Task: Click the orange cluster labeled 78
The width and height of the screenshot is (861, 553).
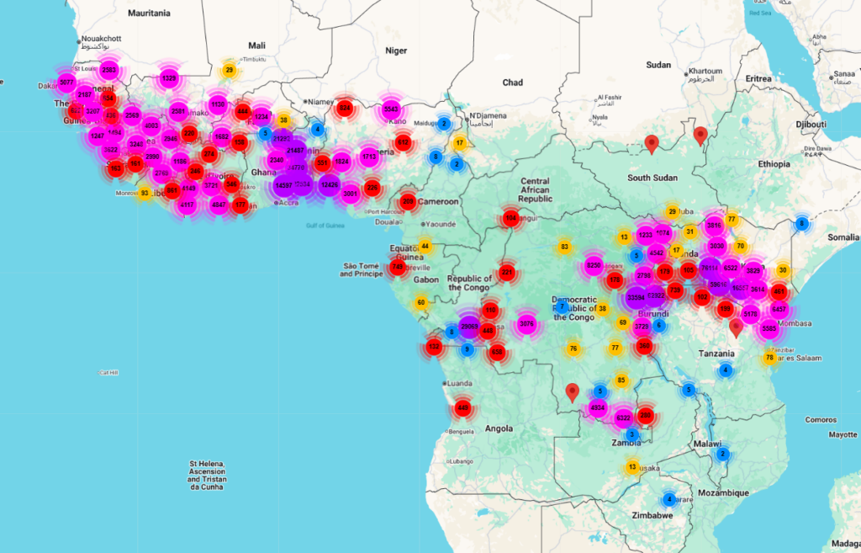Action: click(769, 358)
